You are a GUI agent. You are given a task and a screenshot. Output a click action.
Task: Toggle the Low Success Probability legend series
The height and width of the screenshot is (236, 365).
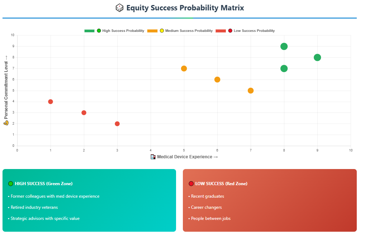point(245,31)
